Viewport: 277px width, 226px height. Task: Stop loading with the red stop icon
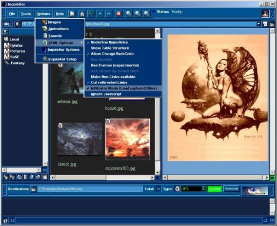coord(119,14)
